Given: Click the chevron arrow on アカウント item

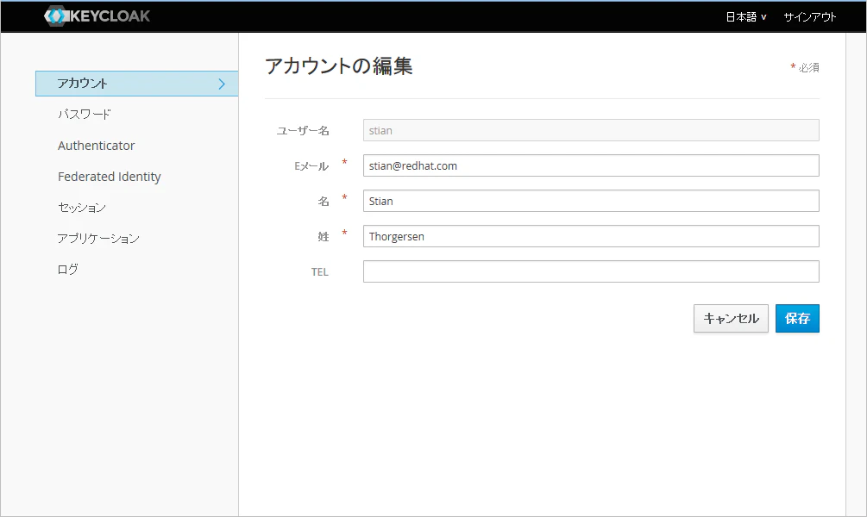Looking at the screenshot, I should 222,84.
